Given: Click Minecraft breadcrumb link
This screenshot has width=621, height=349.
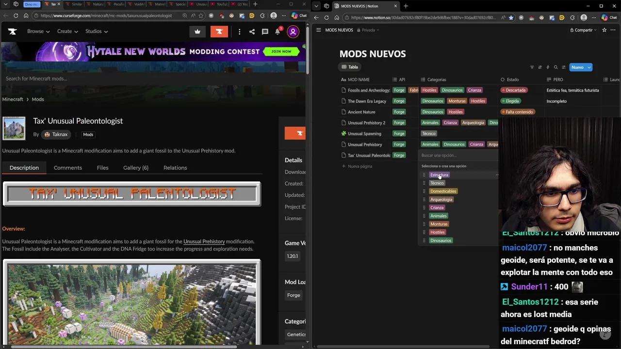Looking at the screenshot, I should (13, 99).
